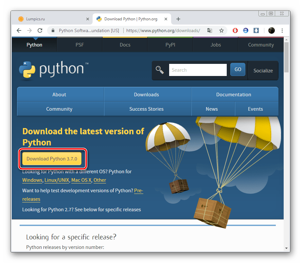
Task: Follow the Linux/UNIX download link
Action: [57, 180]
